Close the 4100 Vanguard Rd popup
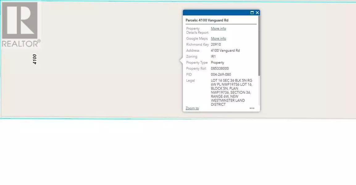This screenshot has height=185, width=356. (x=257, y=13)
